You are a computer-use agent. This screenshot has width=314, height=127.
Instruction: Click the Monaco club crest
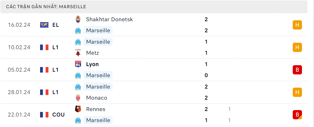click(78, 98)
